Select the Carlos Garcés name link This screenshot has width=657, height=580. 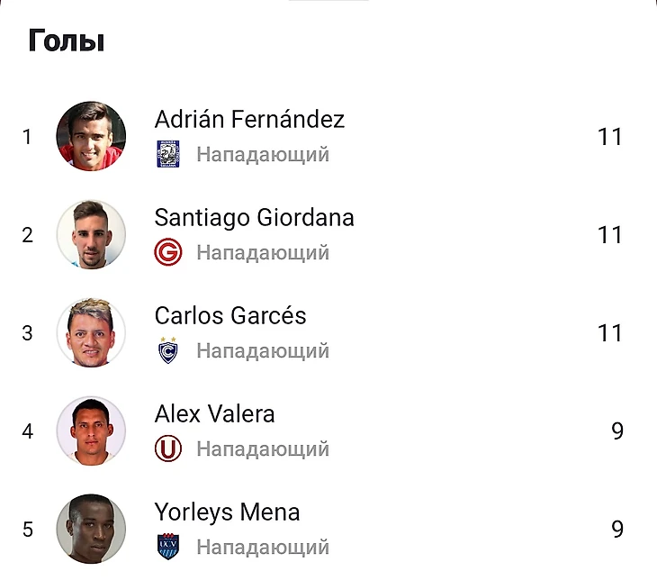[230, 316]
